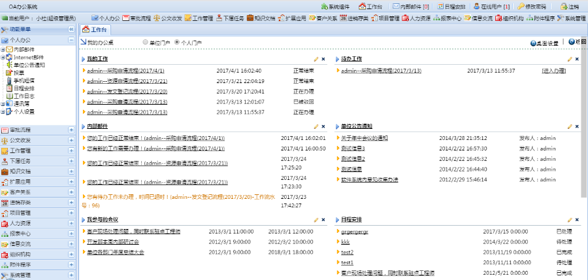588x280 pixels.
Task: Open 日程安排 in the top bar
Action: [x=451, y=7]
